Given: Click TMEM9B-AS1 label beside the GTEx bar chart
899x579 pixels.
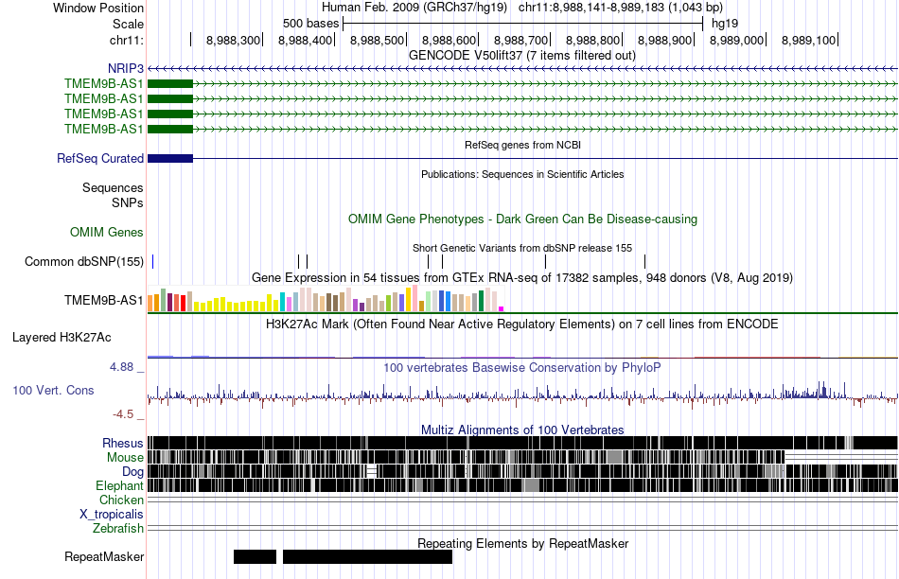Looking at the screenshot, I should pyautogui.click(x=103, y=301).
